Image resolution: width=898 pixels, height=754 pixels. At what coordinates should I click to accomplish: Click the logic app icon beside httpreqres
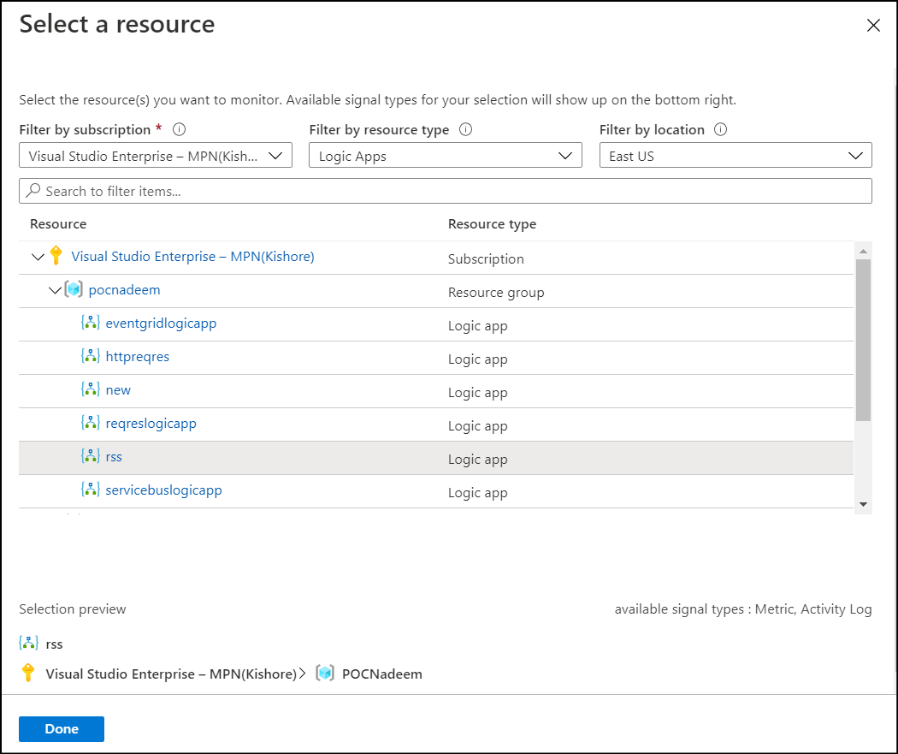[91, 357]
